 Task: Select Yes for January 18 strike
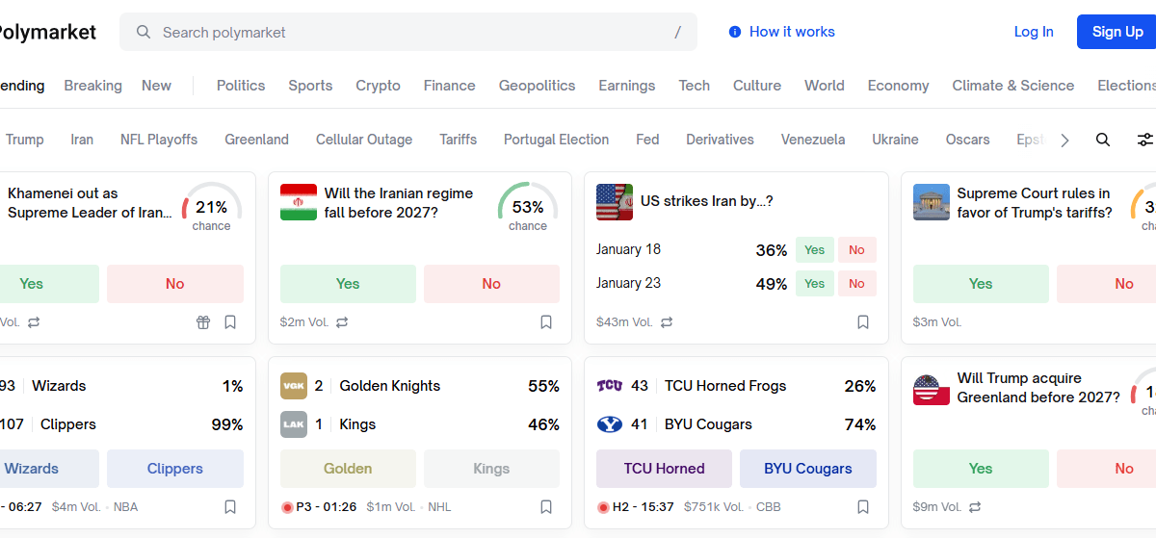[815, 250]
